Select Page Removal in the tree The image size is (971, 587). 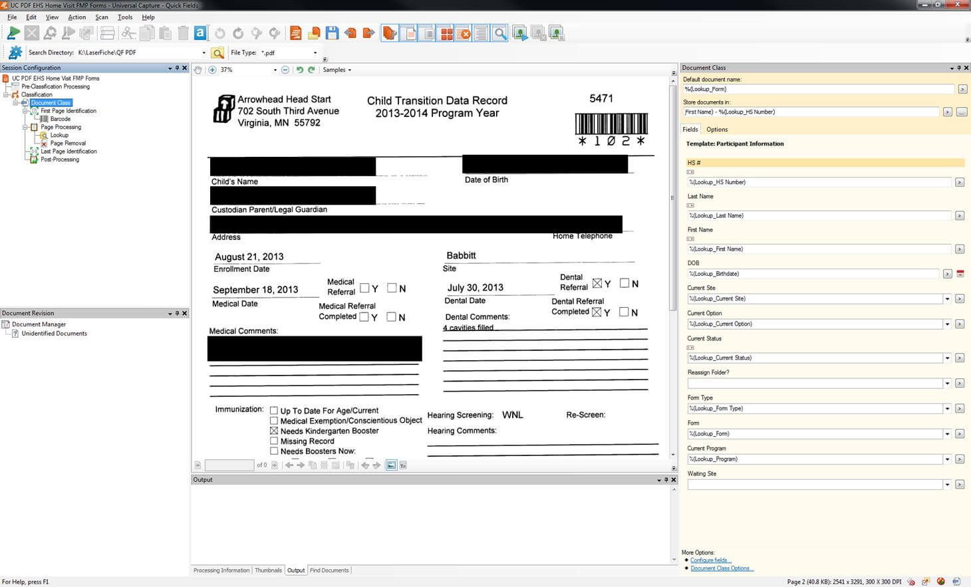68,144
